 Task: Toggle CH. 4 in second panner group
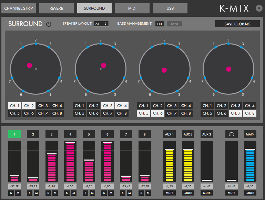pos(122,106)
